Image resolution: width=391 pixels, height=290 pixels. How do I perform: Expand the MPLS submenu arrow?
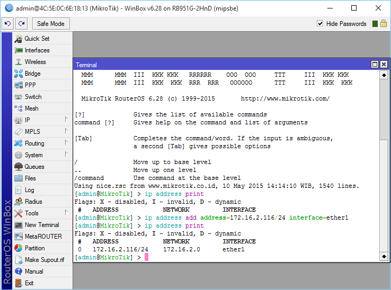tap(66, 131)
